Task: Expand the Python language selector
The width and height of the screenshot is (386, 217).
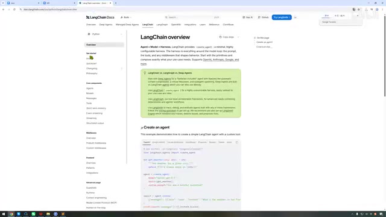Action: coord(104,34)
